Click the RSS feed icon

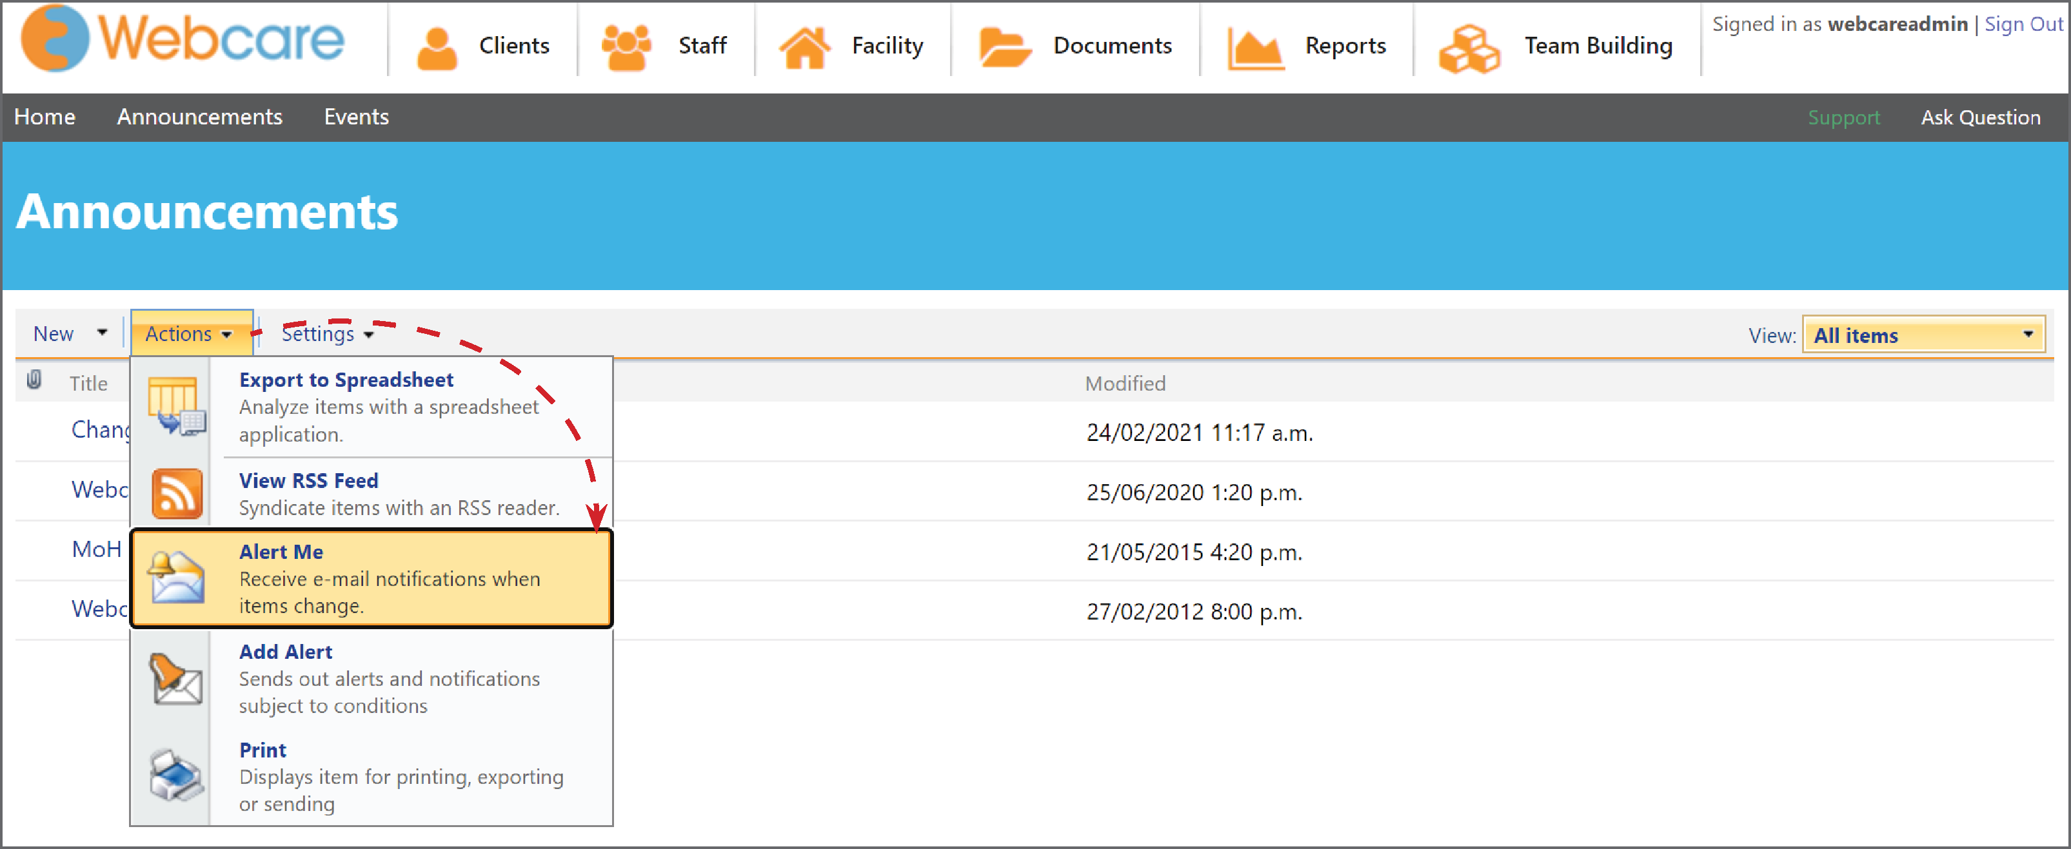[177, 493]
